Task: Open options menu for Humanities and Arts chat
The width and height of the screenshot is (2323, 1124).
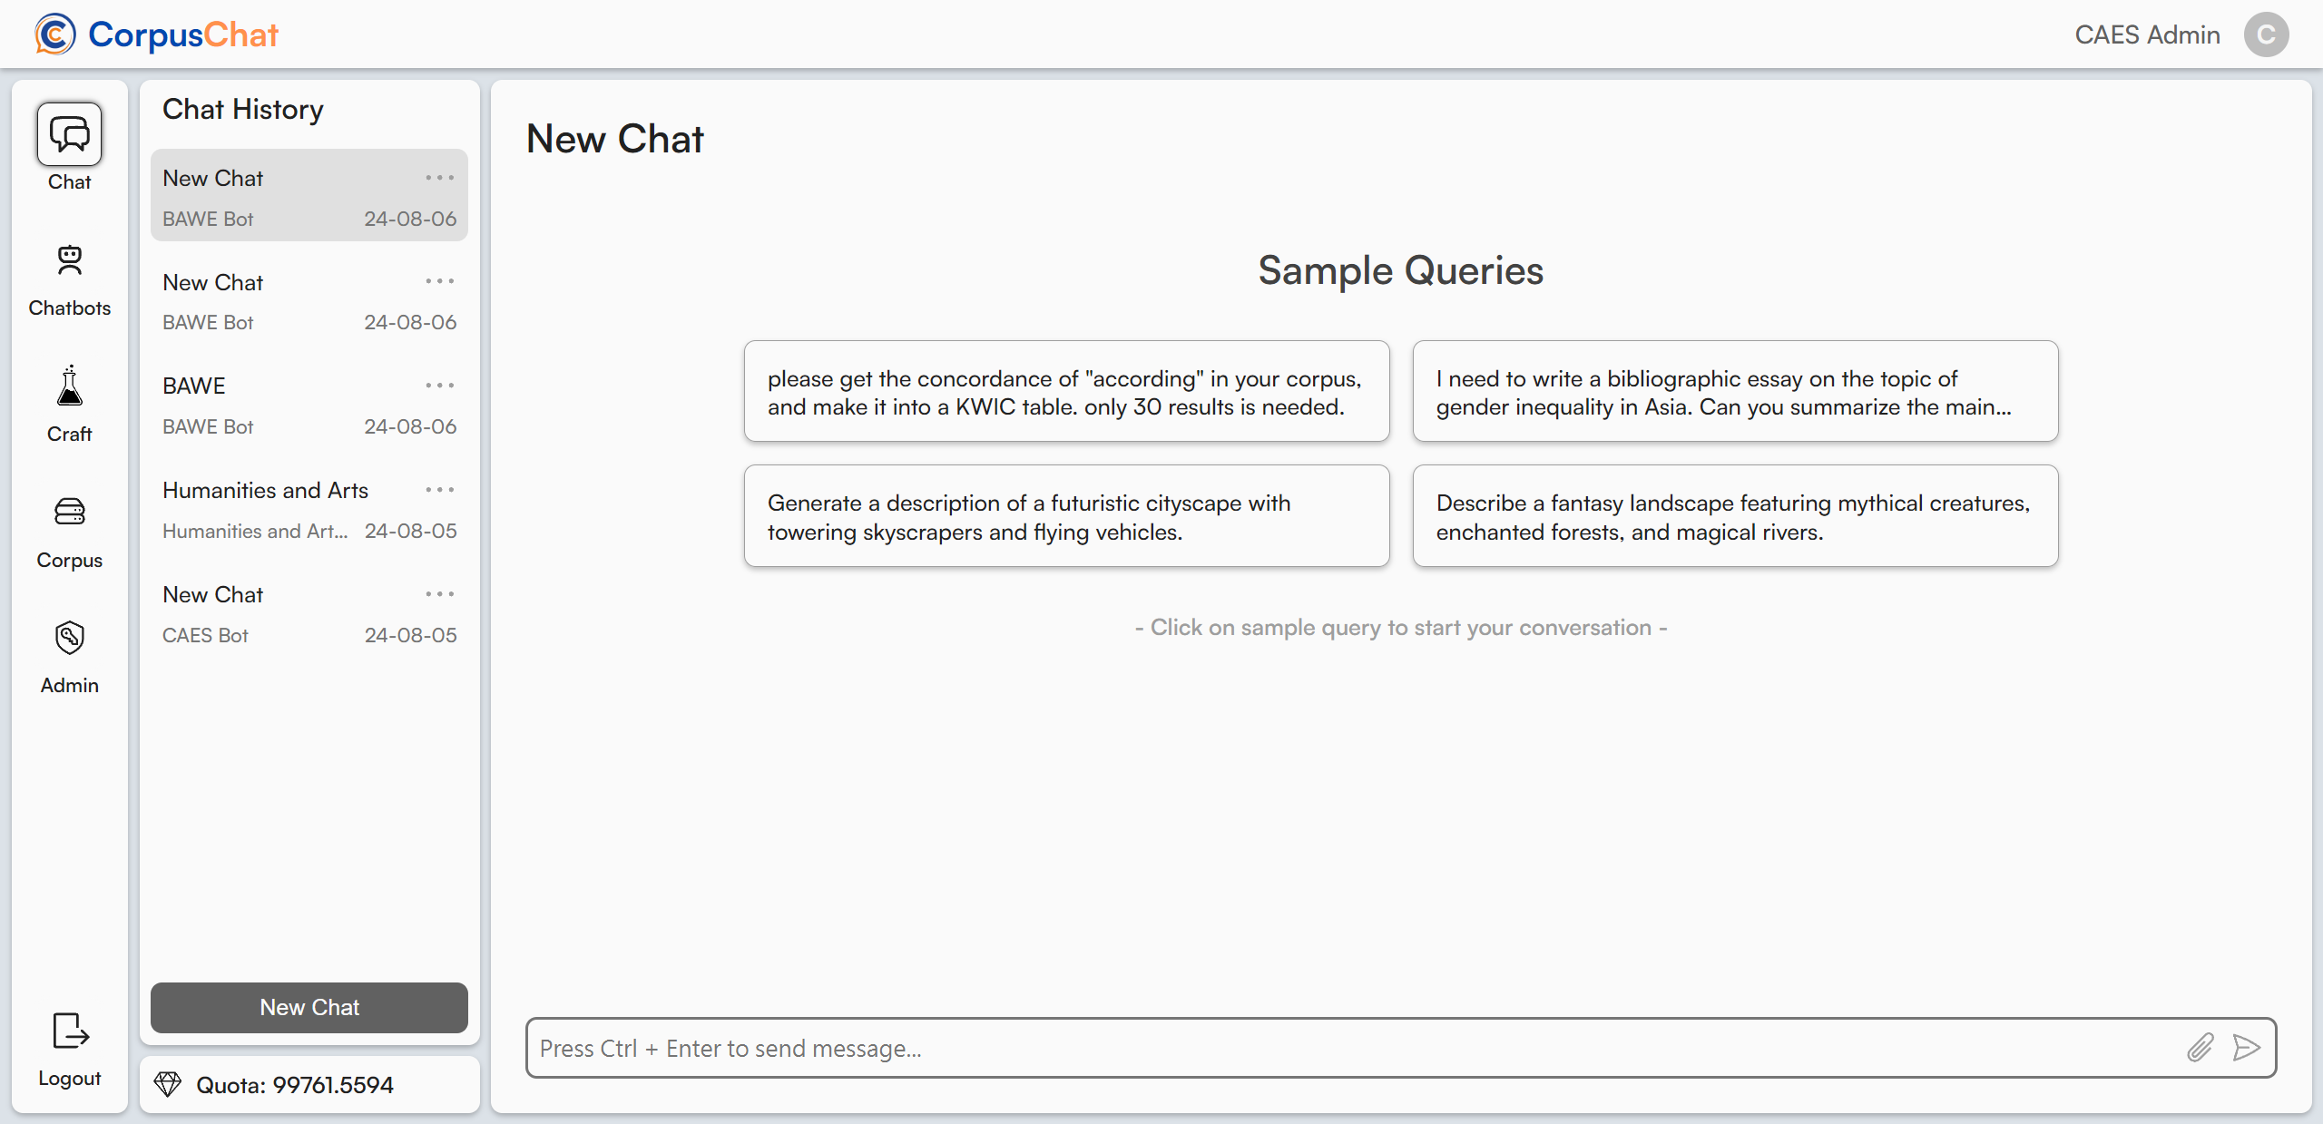Action: coord(440,490)
